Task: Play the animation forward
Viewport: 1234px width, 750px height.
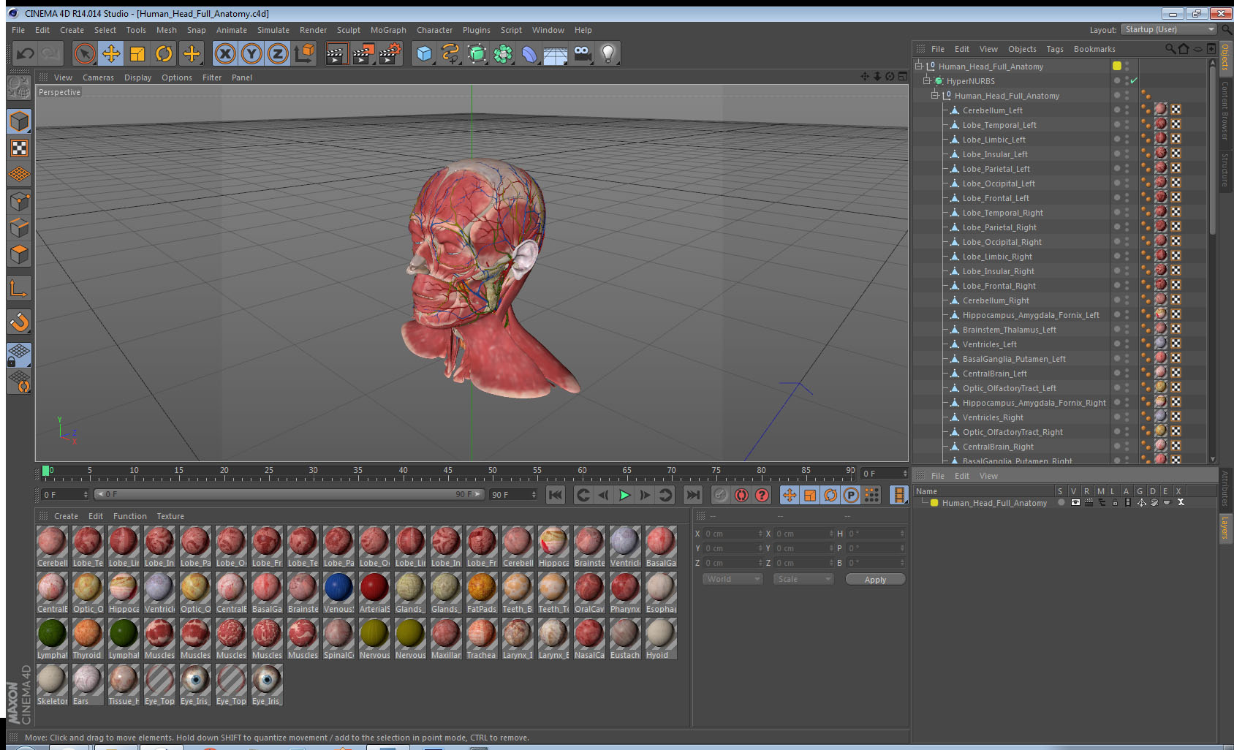Action: 624,495
